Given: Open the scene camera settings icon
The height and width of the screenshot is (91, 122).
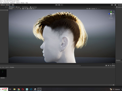Looking at the screenshot, I should [89, 9].
